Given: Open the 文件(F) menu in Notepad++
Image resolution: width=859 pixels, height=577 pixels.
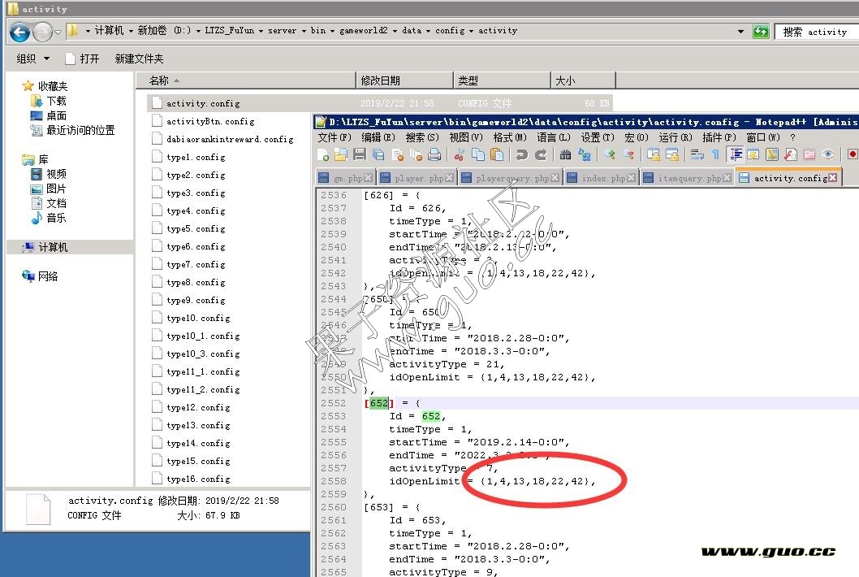Looking at the screenshot, I should [335, 137].
